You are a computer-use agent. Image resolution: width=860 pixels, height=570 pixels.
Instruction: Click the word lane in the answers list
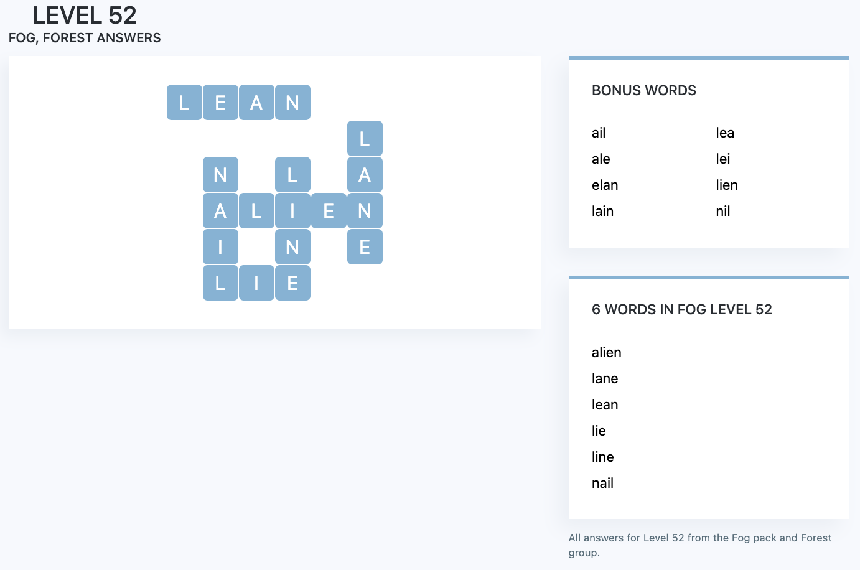[x=605, y=378]
